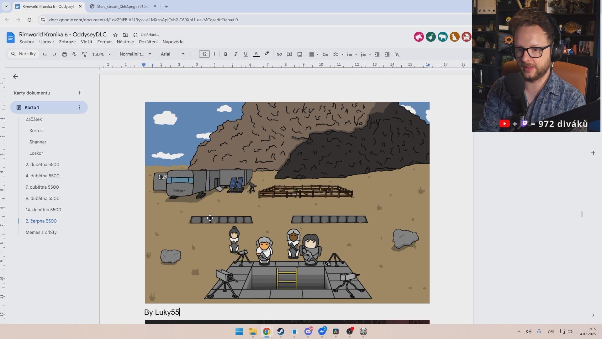Show hidden system tray icons
The width and height of the screenshot is (602, 339).
(519, 331)
